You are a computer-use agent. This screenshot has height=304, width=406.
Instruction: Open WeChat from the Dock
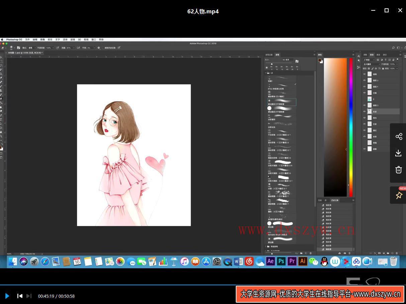313,261
